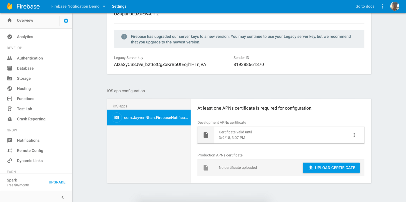The height and width of the screenshot is (202, 406).
Task: Click the 'At least one APNs certificate' message
Action: [x=255, y=108]
